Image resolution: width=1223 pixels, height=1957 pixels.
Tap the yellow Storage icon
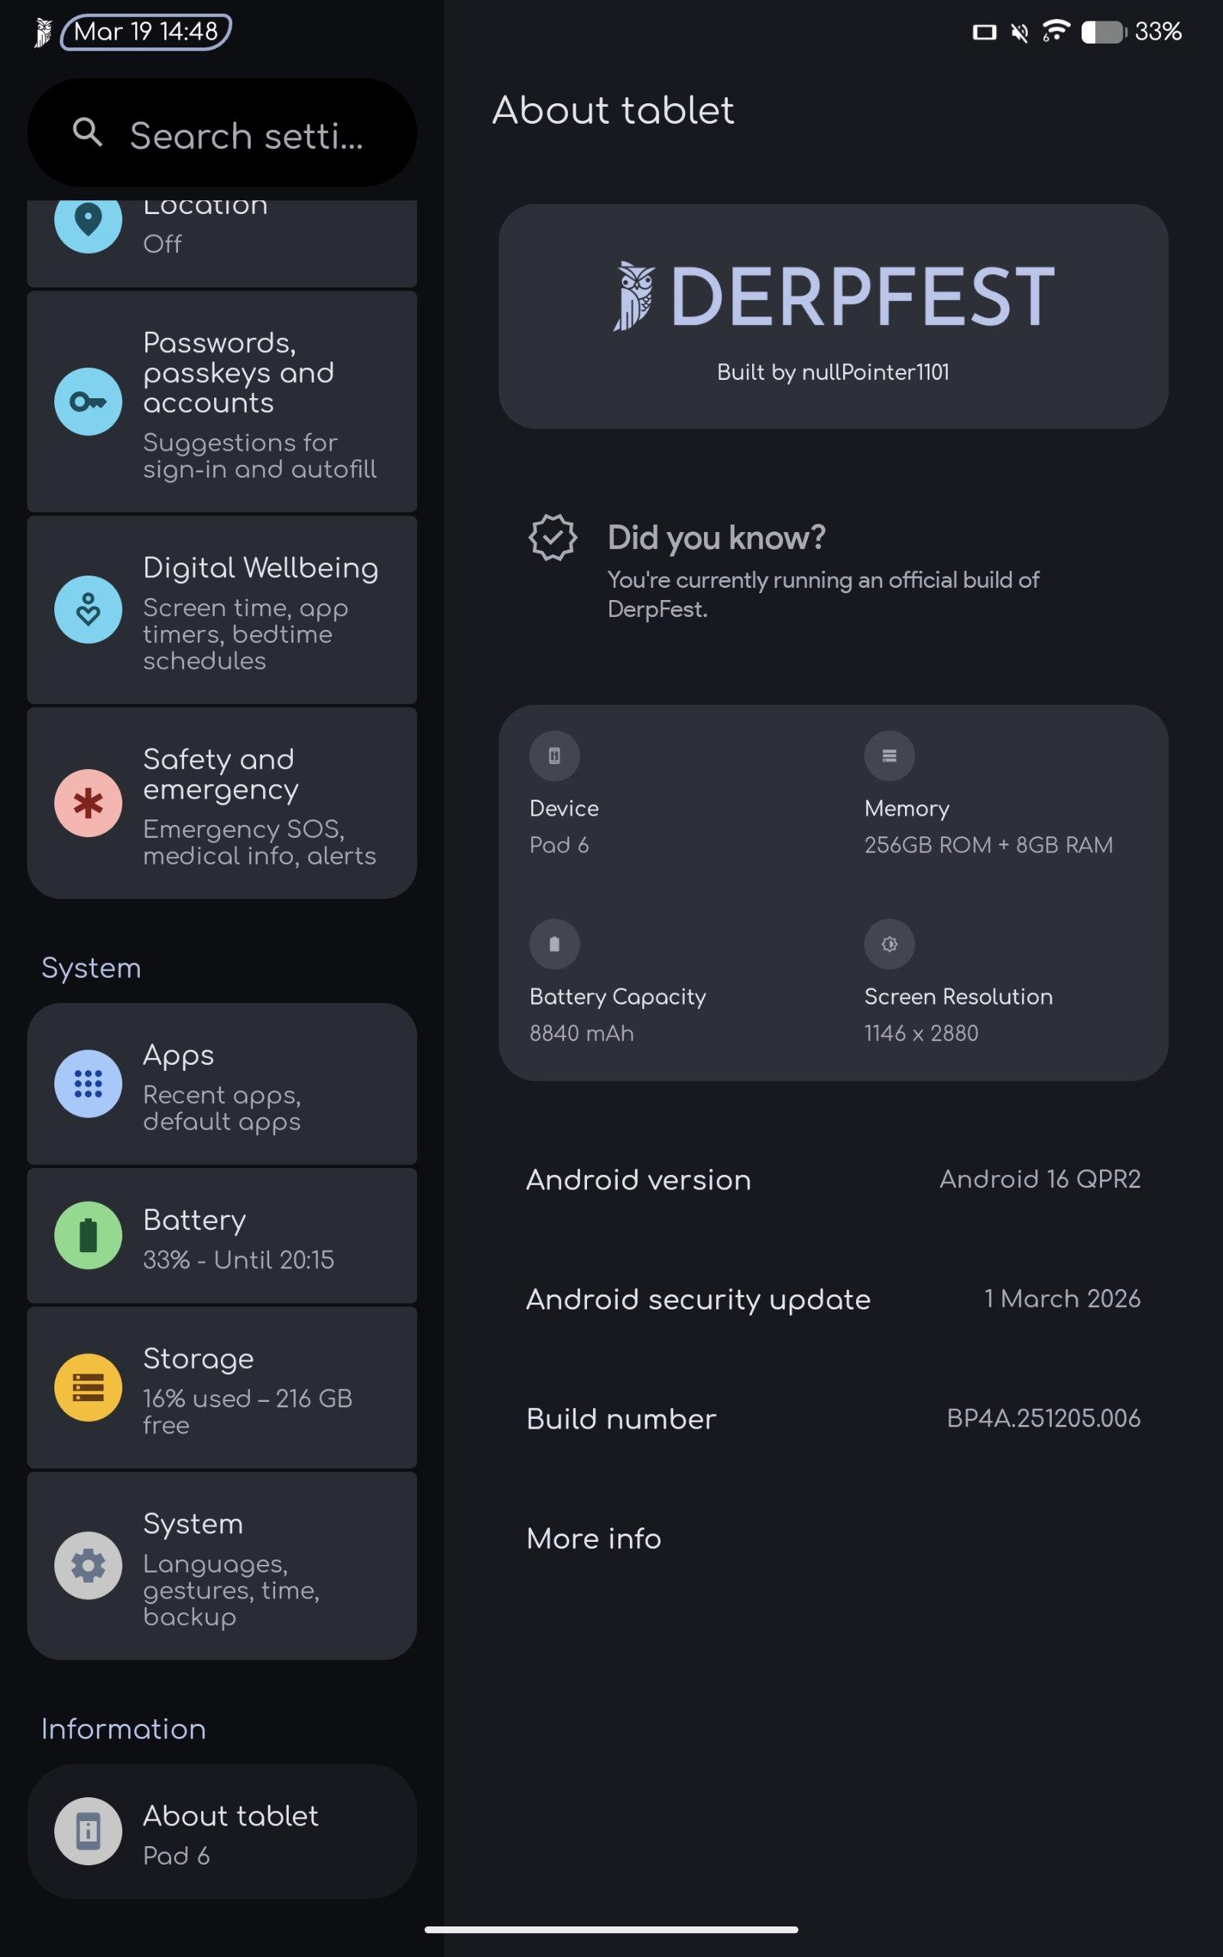click(x=88, y=1387)
